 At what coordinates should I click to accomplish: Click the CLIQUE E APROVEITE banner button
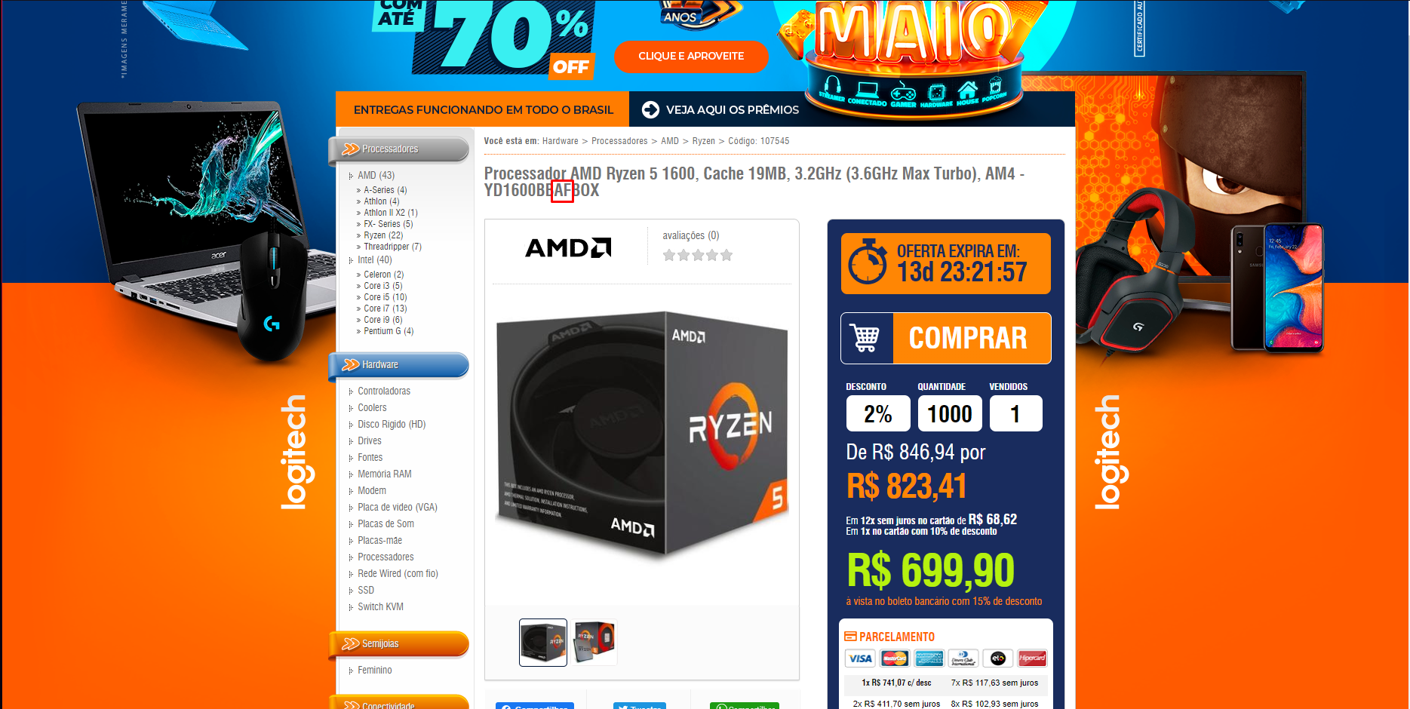[x=691, y=57]
